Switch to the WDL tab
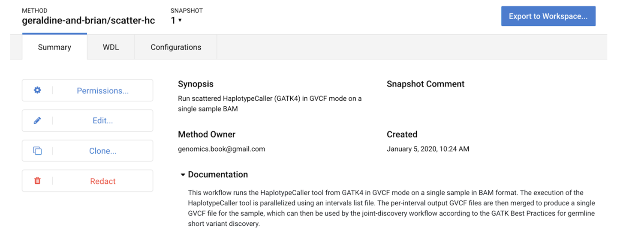Viewport: 617px width, 236px height. tap(111, 47)
